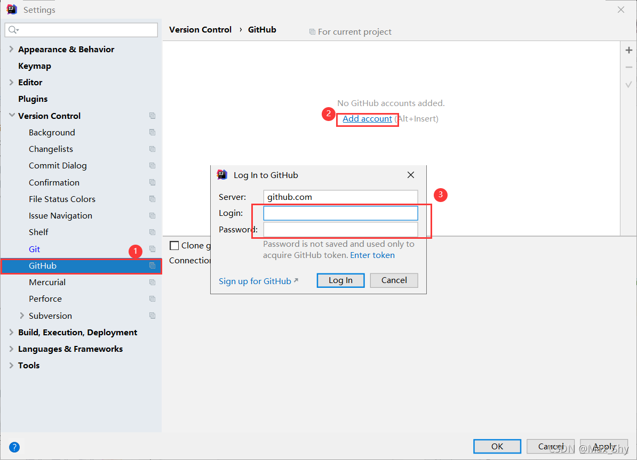Click the search magnifier icon

(13, 30)
